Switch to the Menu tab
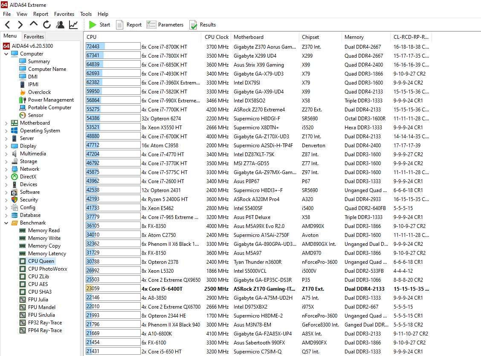The width and height of the screenshot is (481, 356). pyautogui.click(x=10, y=36)
